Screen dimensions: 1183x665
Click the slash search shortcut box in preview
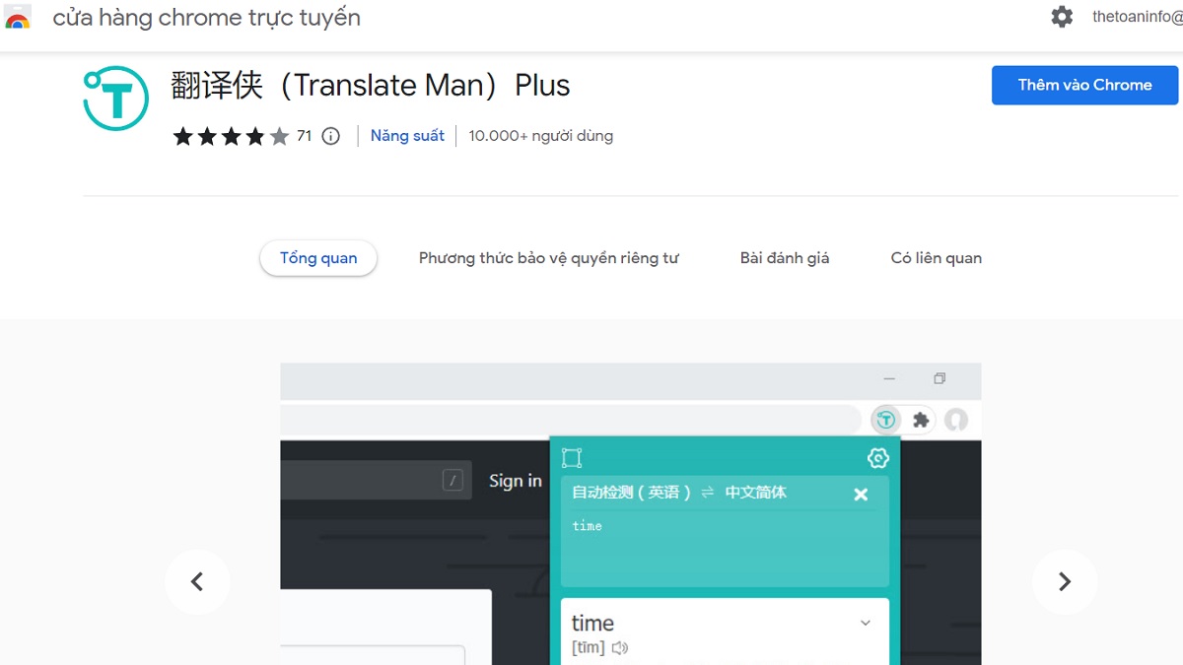(x=452, y=481)
